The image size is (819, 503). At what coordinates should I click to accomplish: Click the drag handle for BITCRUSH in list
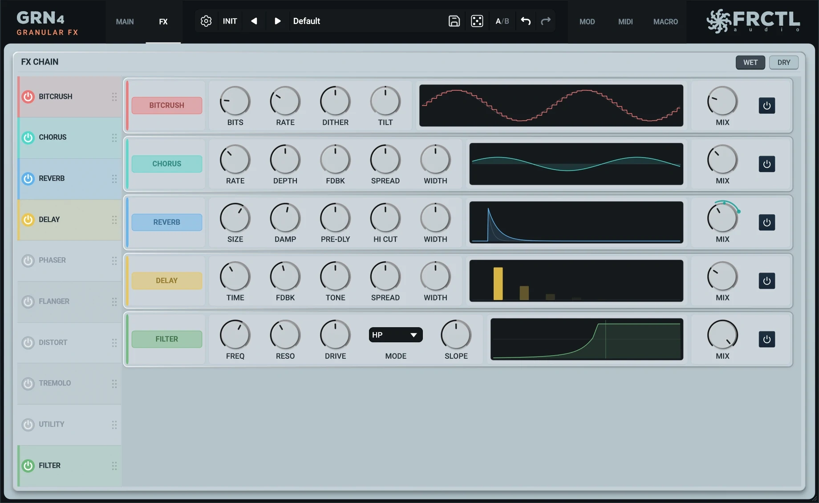(x=114, y=97)
